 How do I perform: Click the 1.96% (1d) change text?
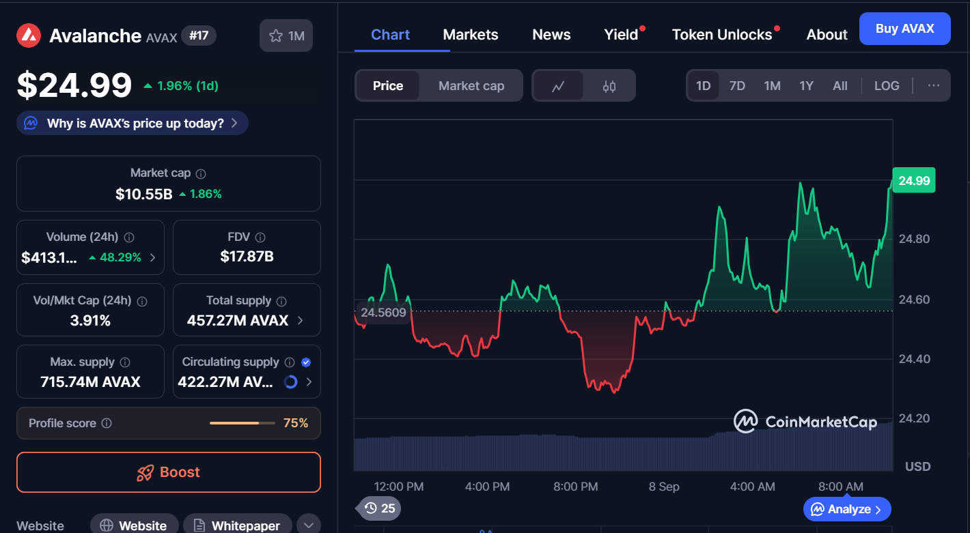[x=188, y=86]
